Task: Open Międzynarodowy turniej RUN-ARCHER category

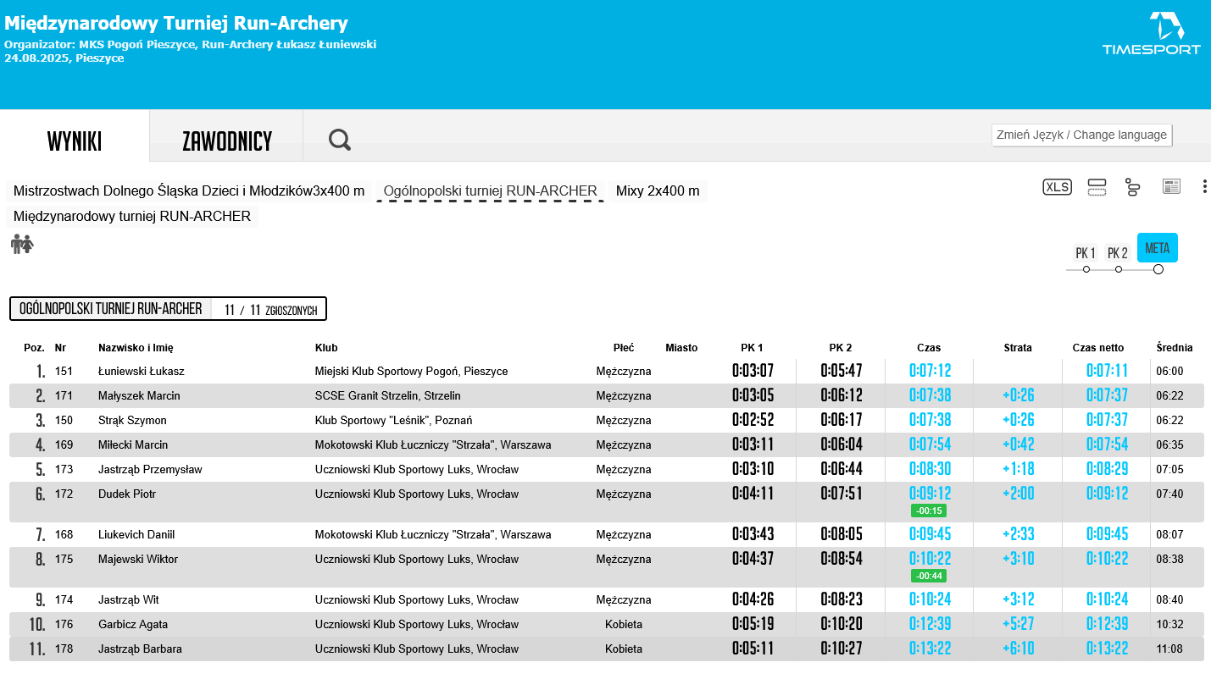Action: (132, 217)
